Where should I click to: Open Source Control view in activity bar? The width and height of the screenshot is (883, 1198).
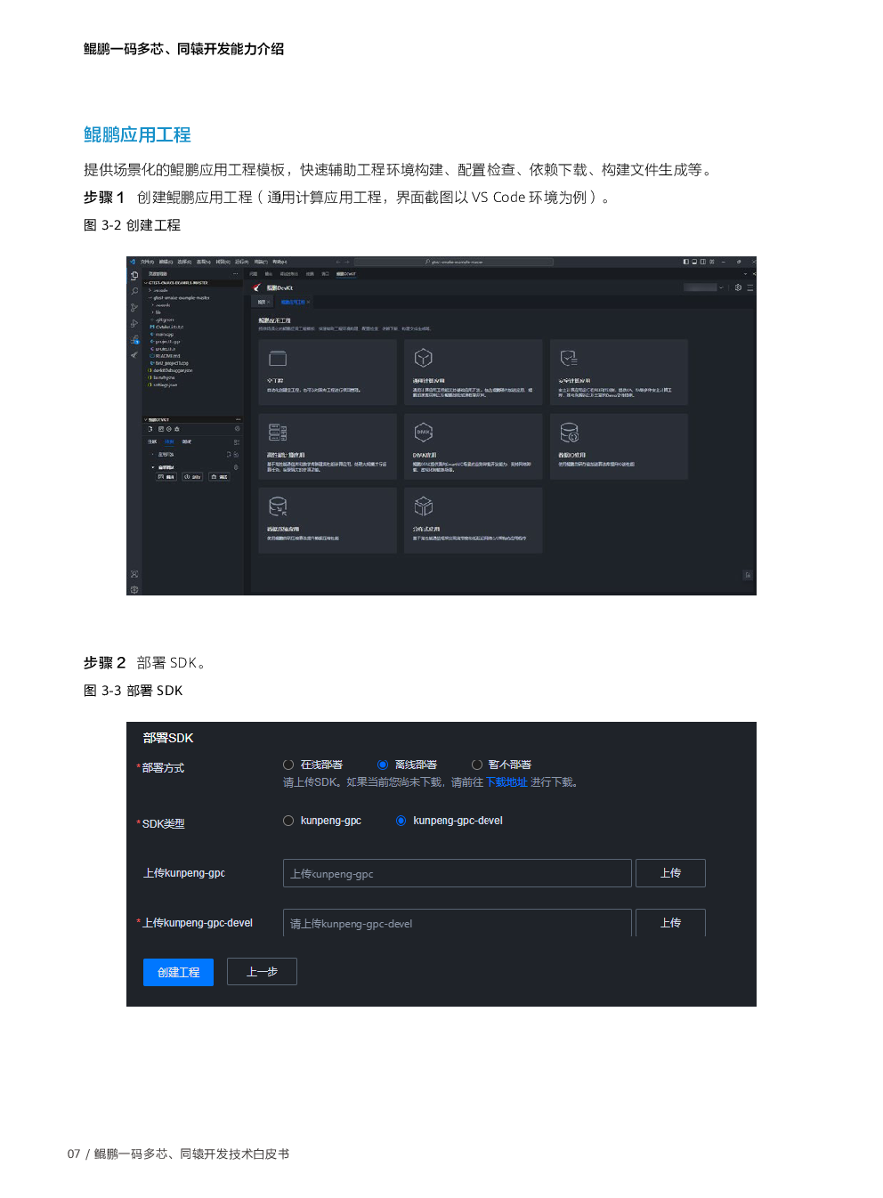(x=134, y=307)
